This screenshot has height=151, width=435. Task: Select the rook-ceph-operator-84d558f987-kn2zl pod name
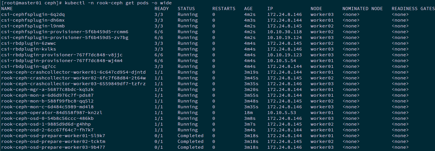coord(51,113)
